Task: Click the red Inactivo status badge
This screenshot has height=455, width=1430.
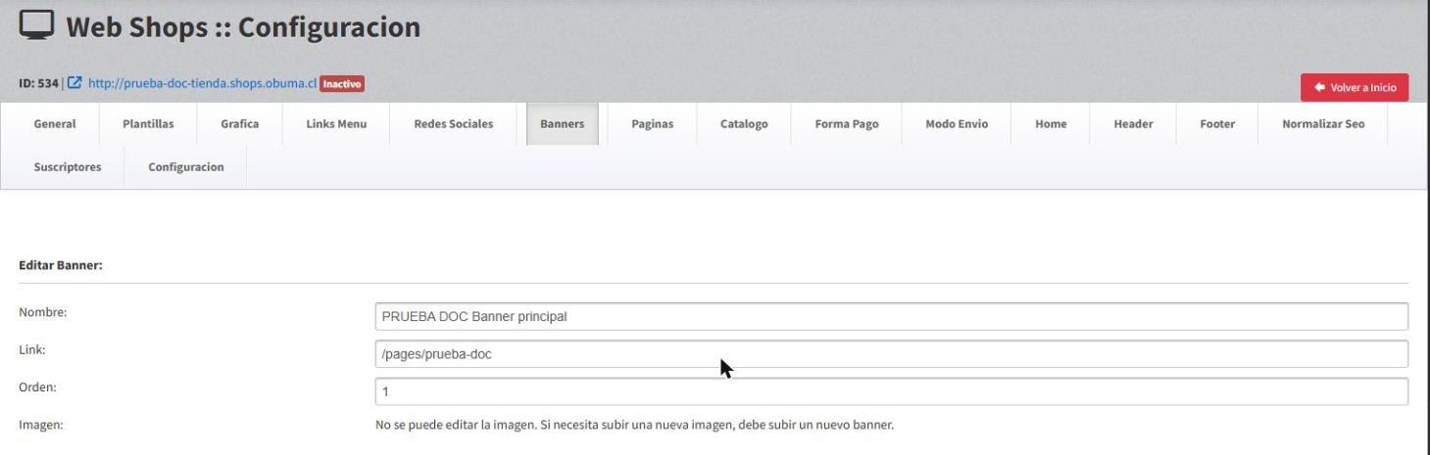Action: pos(342,84)
